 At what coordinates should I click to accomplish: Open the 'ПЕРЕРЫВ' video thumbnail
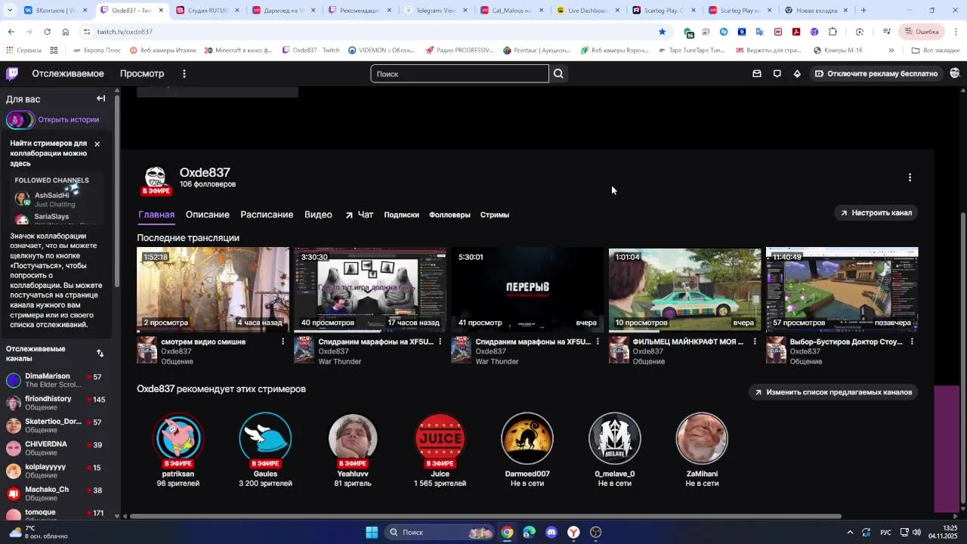(x=527, y=289)
